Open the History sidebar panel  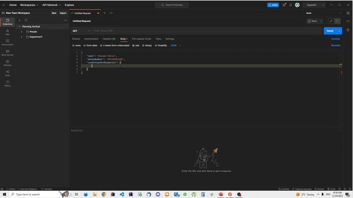pyautogui.click(x=7, y=84)
